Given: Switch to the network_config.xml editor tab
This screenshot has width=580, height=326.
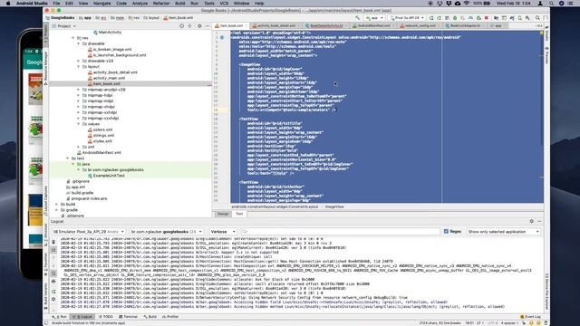Looking at the screenshot, I should click(x=420, y=25).
